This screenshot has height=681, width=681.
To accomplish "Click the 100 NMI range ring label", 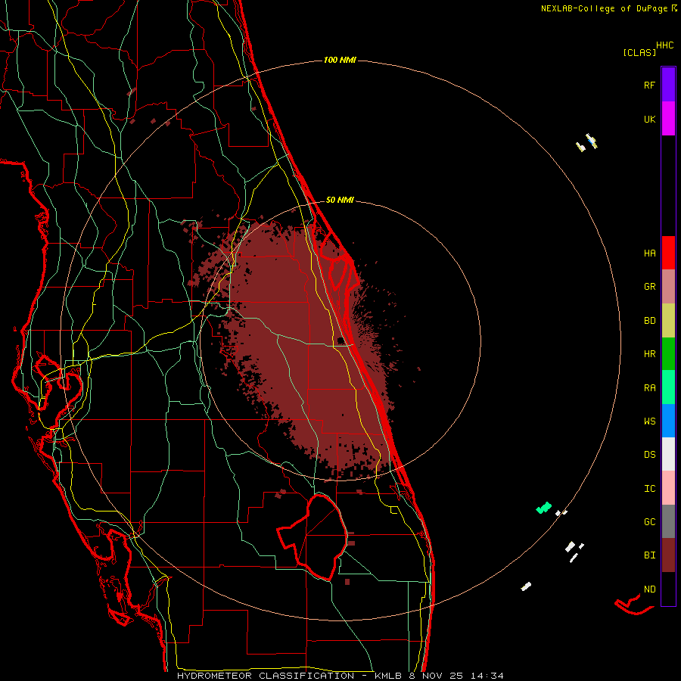I will point(340,60).
